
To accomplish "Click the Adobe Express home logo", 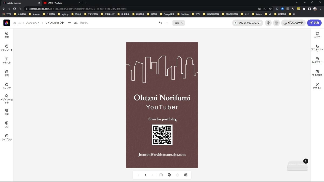I will click(7, 23).
